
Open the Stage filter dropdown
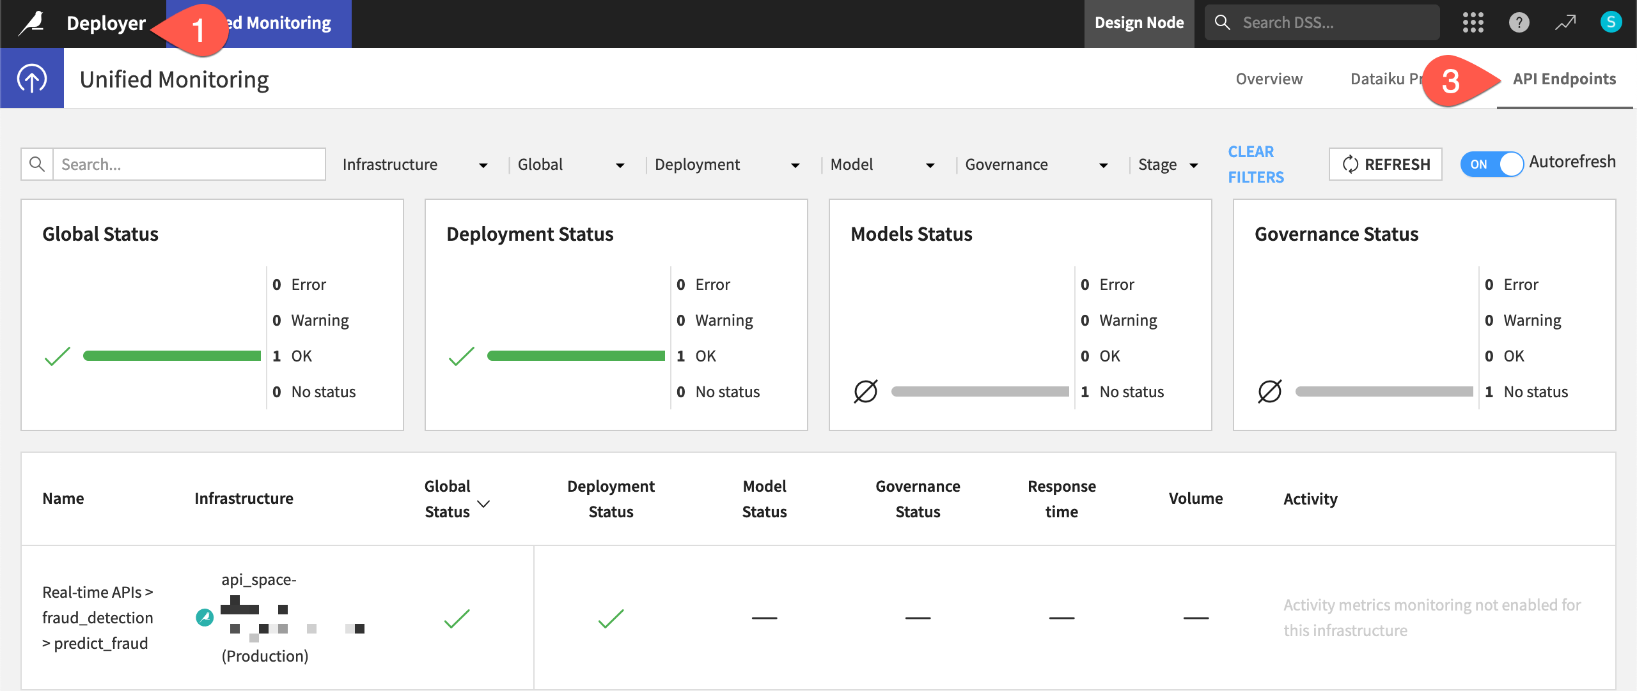(1168, 165)
